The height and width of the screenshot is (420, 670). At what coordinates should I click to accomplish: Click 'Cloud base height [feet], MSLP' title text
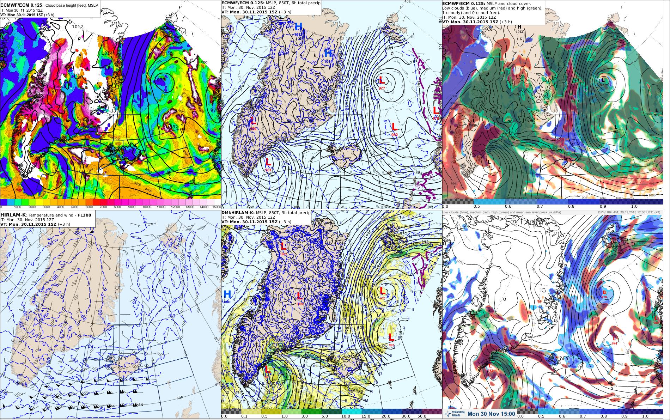click(72, 5)
